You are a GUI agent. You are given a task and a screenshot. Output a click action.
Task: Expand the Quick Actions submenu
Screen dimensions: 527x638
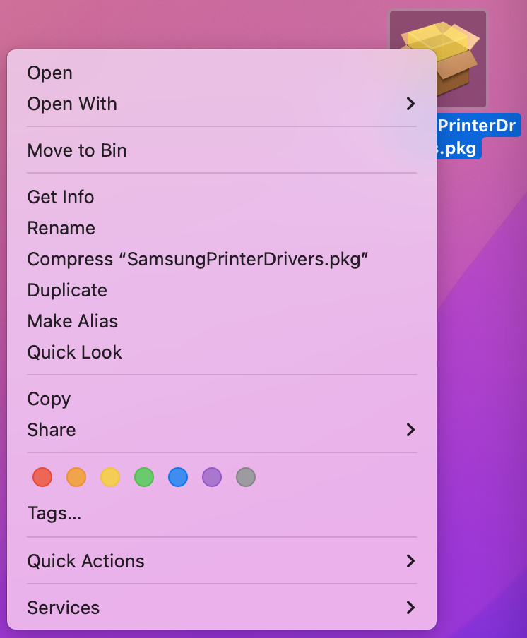coord(222,561)
